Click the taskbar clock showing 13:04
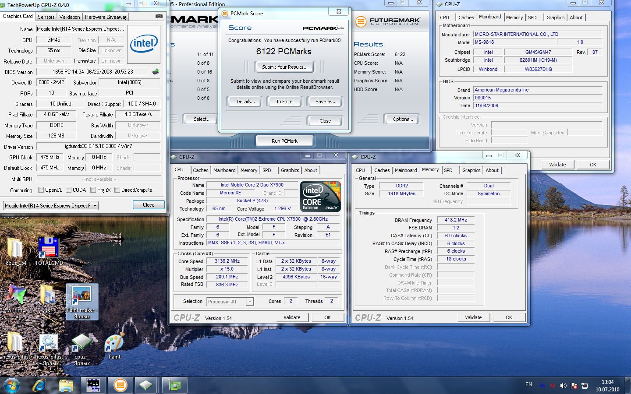 [x=607, y=382]
